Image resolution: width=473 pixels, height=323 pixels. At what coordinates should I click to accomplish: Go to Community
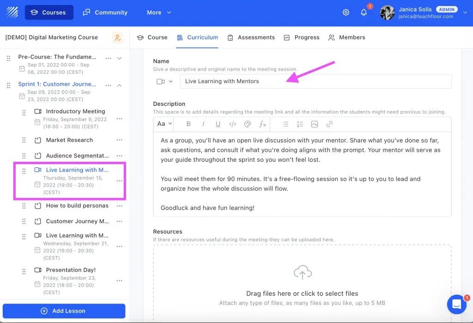pyautogui.click(x=105, y=12)
